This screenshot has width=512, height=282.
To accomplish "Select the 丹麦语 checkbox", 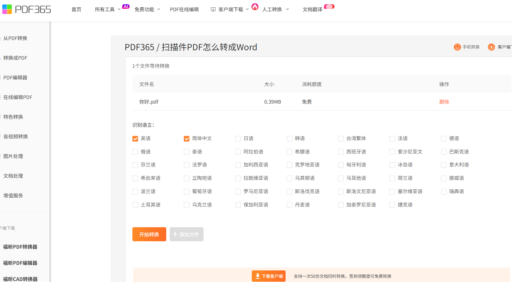I will [289, 205].
